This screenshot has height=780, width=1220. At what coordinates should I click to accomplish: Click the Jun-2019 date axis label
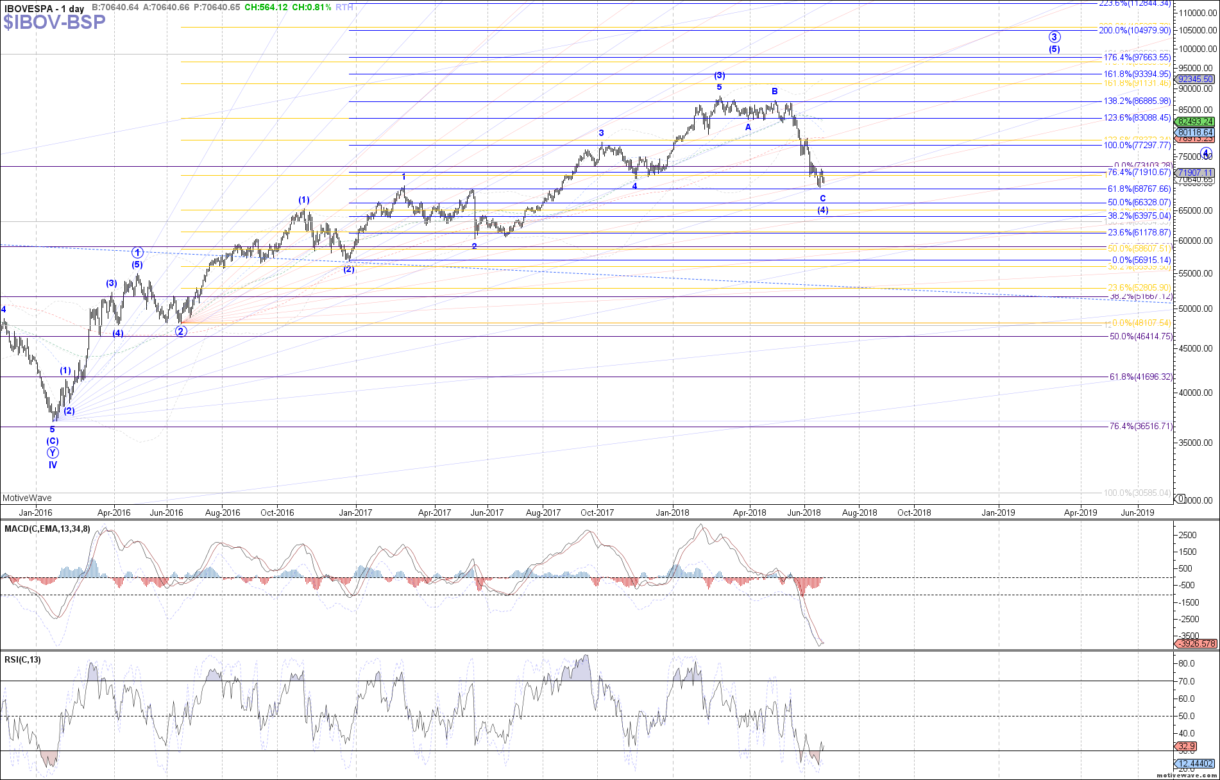(1137, 513)
